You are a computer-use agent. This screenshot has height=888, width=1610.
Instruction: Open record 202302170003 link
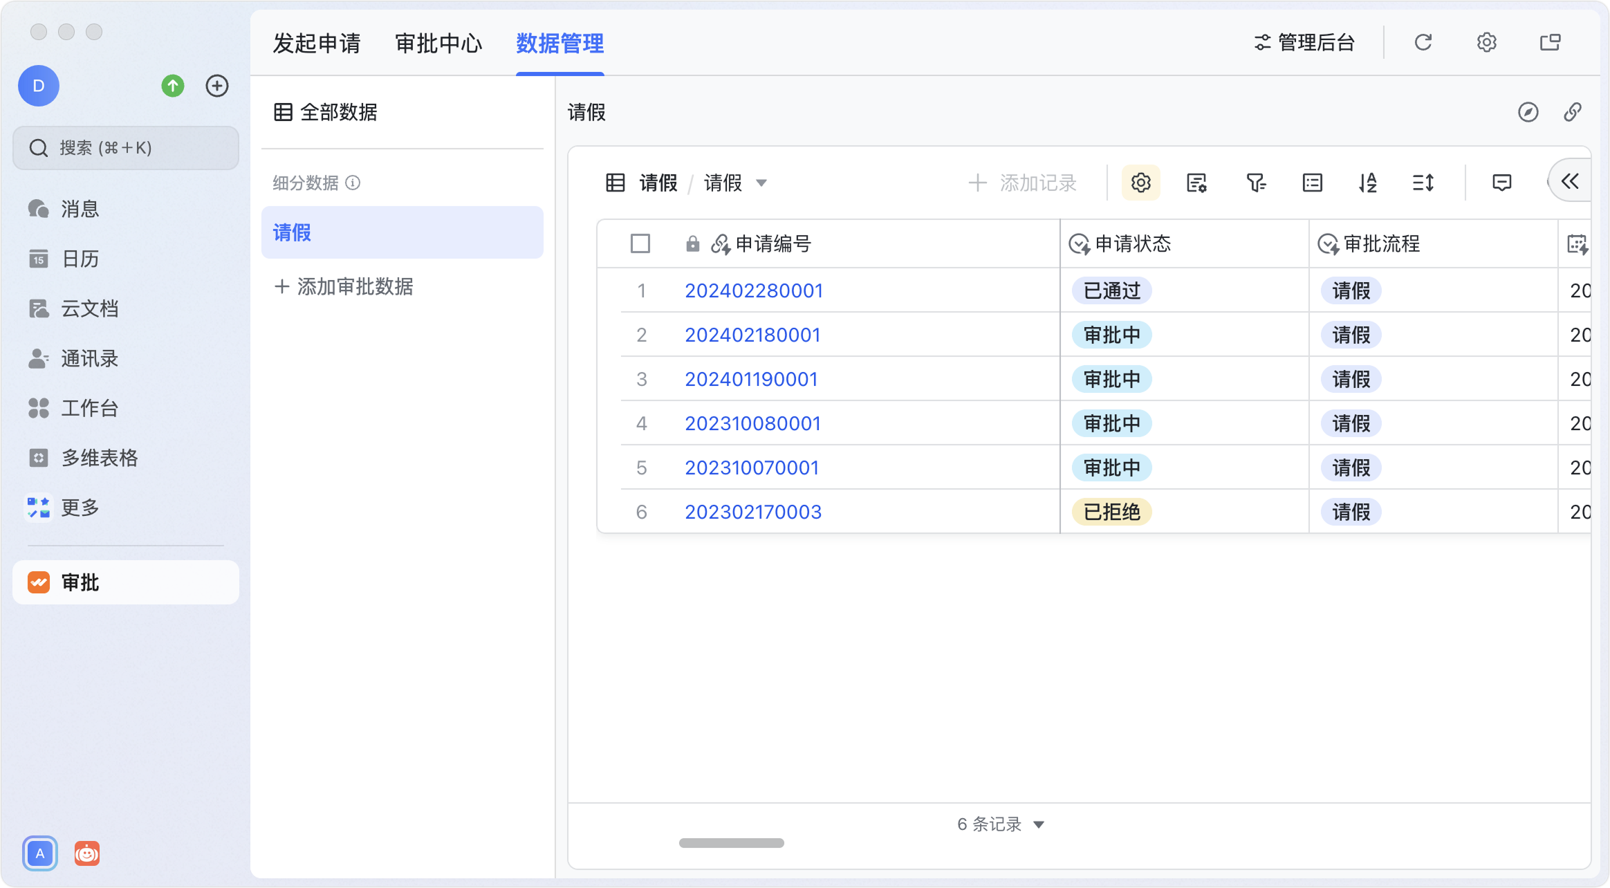pyautogui.click(x=753, y=512)
